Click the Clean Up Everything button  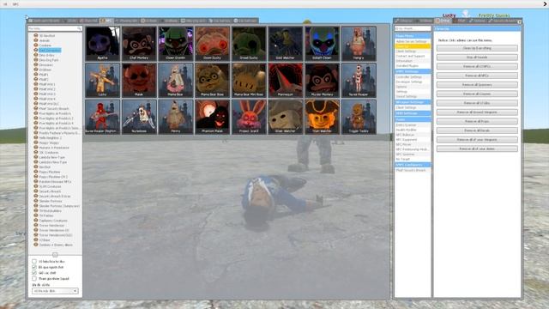(477, 48)
